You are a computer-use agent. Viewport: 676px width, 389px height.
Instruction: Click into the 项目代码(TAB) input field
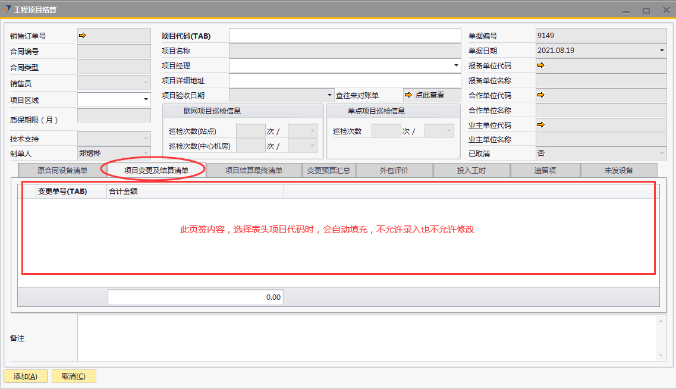pyautogui.click(x=345, y=36)
